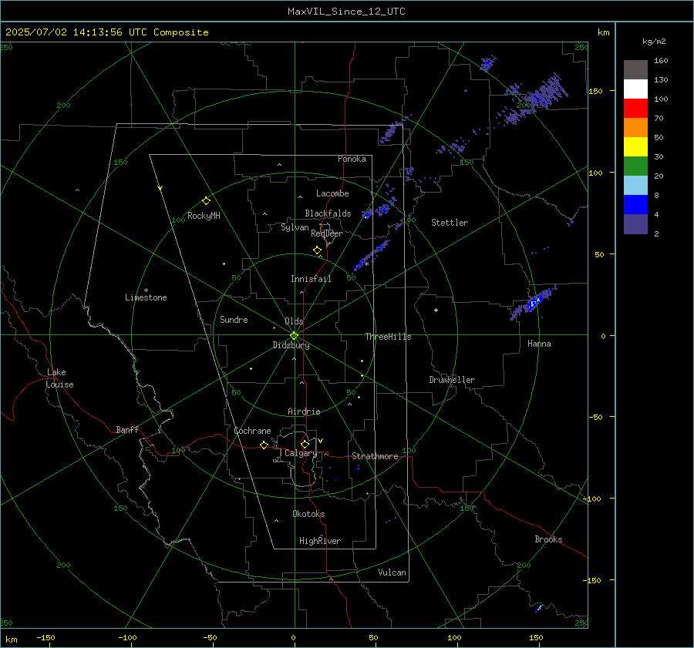Select the timestamp 2025/07/02 14:13:56 UTC Composite

coord(106,32)
